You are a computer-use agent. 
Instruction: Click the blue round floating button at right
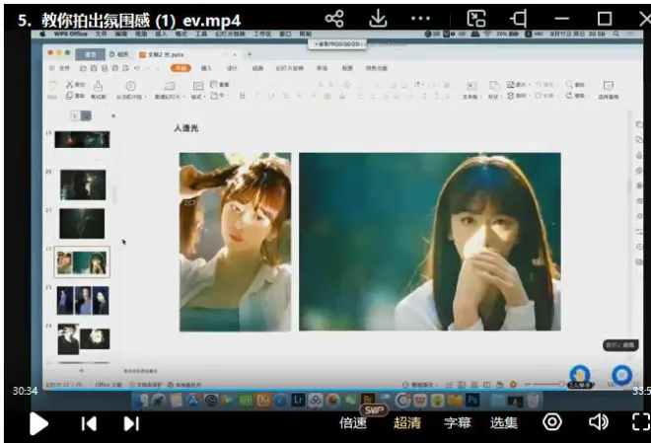pos(621,374)
